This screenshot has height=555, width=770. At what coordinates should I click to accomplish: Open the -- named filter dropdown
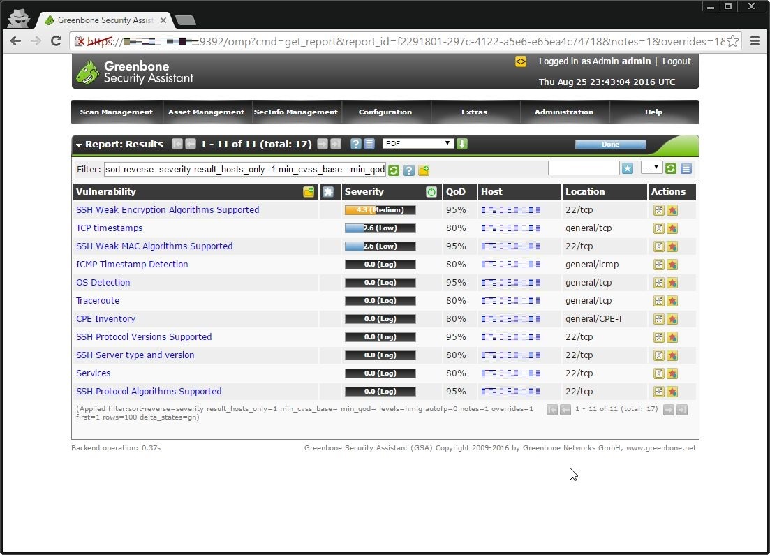click(651, 168)
